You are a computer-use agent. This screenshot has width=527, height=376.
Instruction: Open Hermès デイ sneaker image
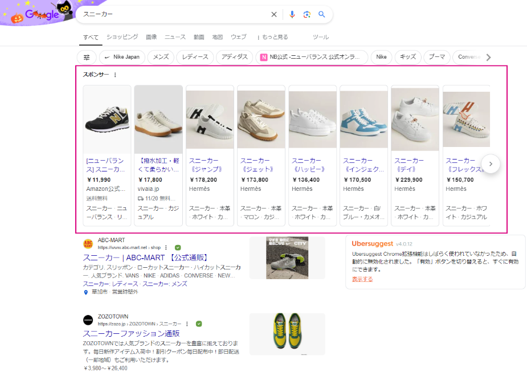point(415,119)
